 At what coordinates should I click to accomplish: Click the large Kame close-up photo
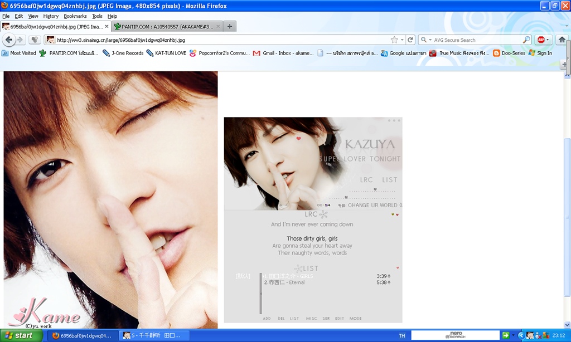(111, 200)
